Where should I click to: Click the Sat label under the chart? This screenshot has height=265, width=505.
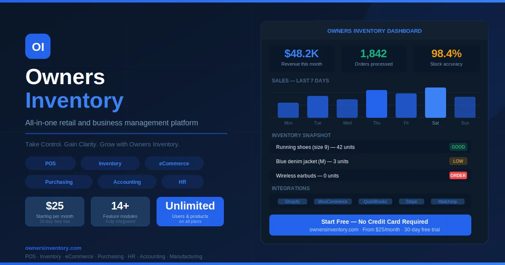[x=436, y=123]
